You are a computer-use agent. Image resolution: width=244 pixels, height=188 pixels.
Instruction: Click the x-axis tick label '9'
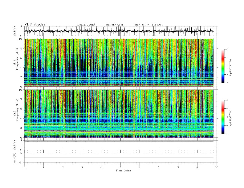[197, 167]
